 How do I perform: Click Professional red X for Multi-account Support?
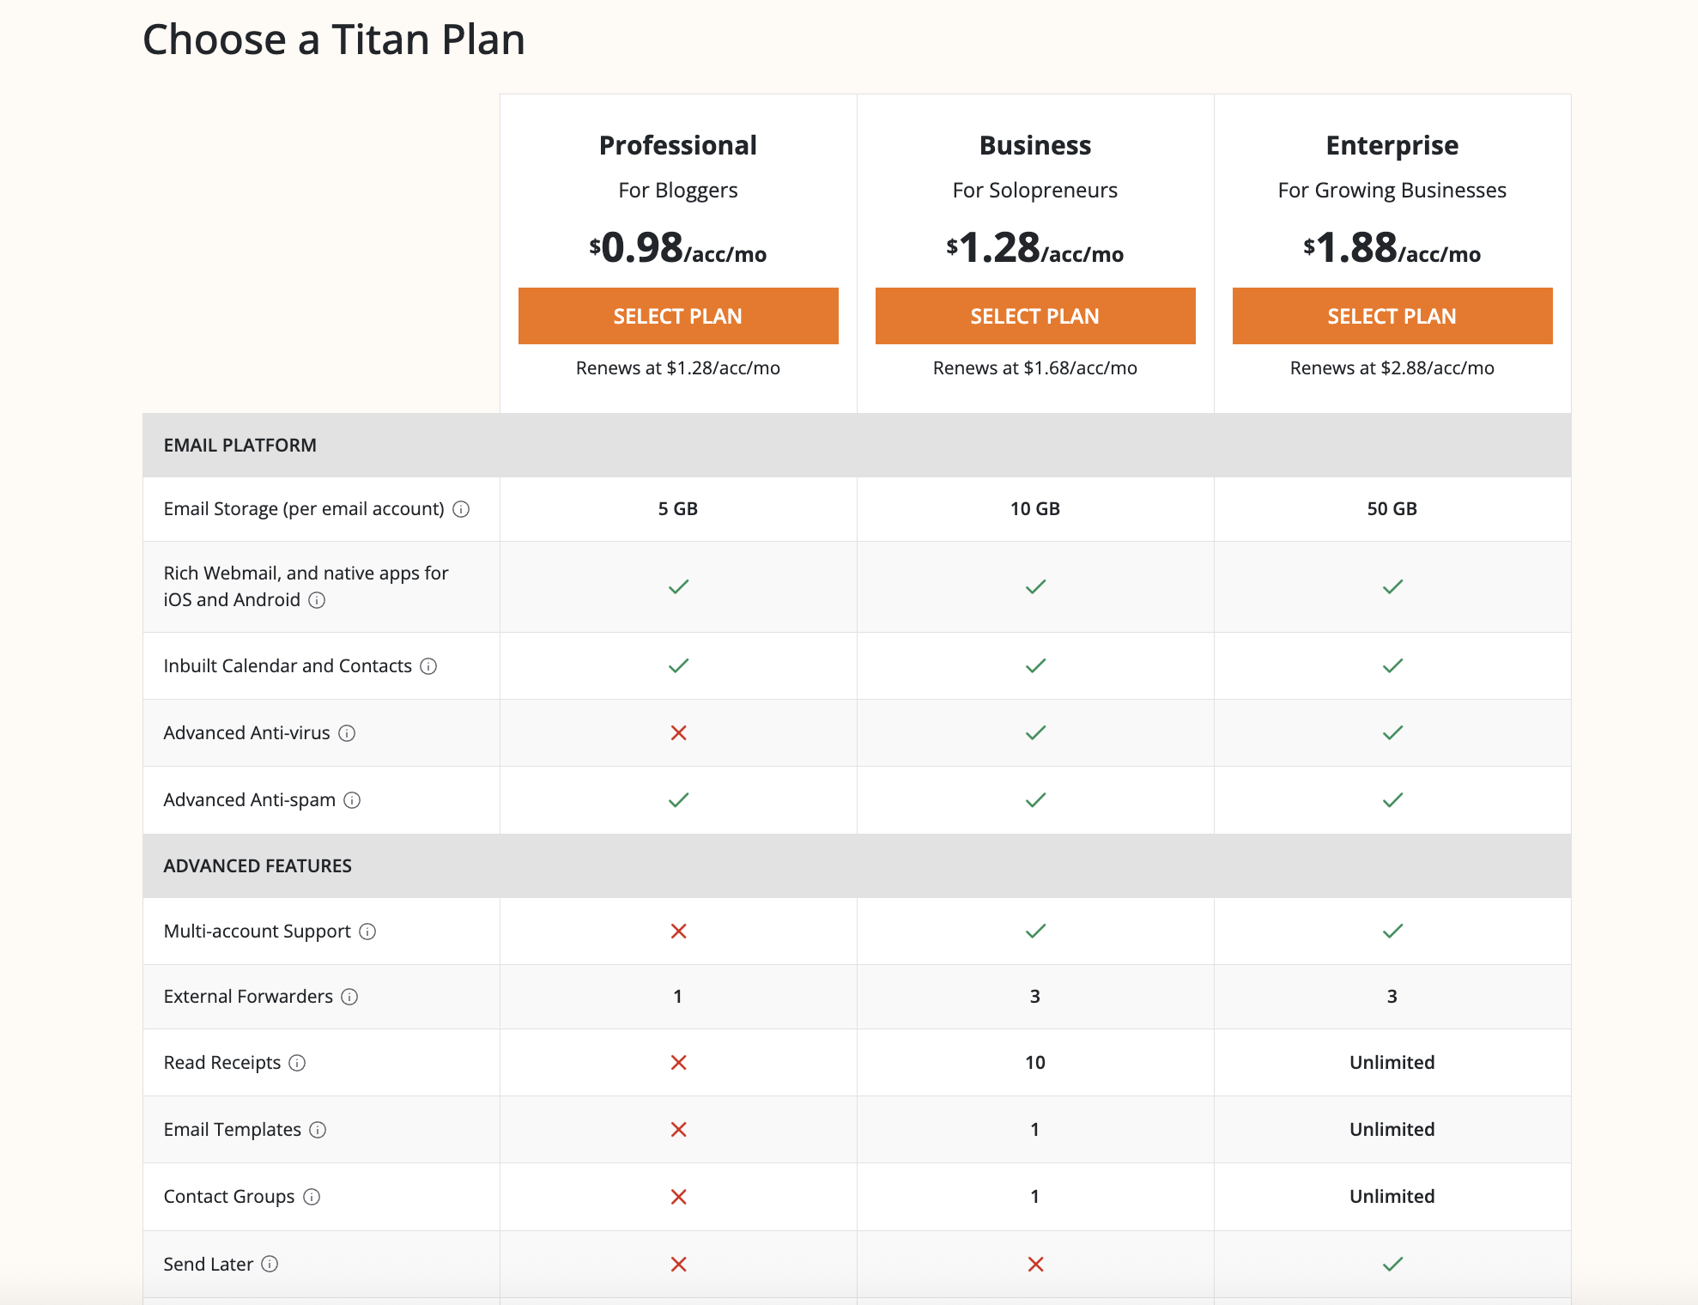(678, 932)
